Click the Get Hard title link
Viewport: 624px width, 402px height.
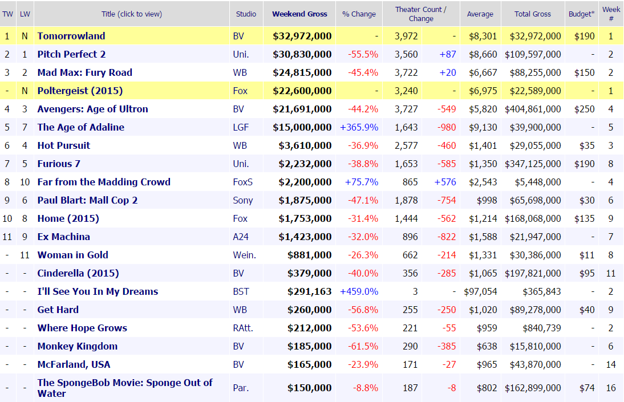58,310
